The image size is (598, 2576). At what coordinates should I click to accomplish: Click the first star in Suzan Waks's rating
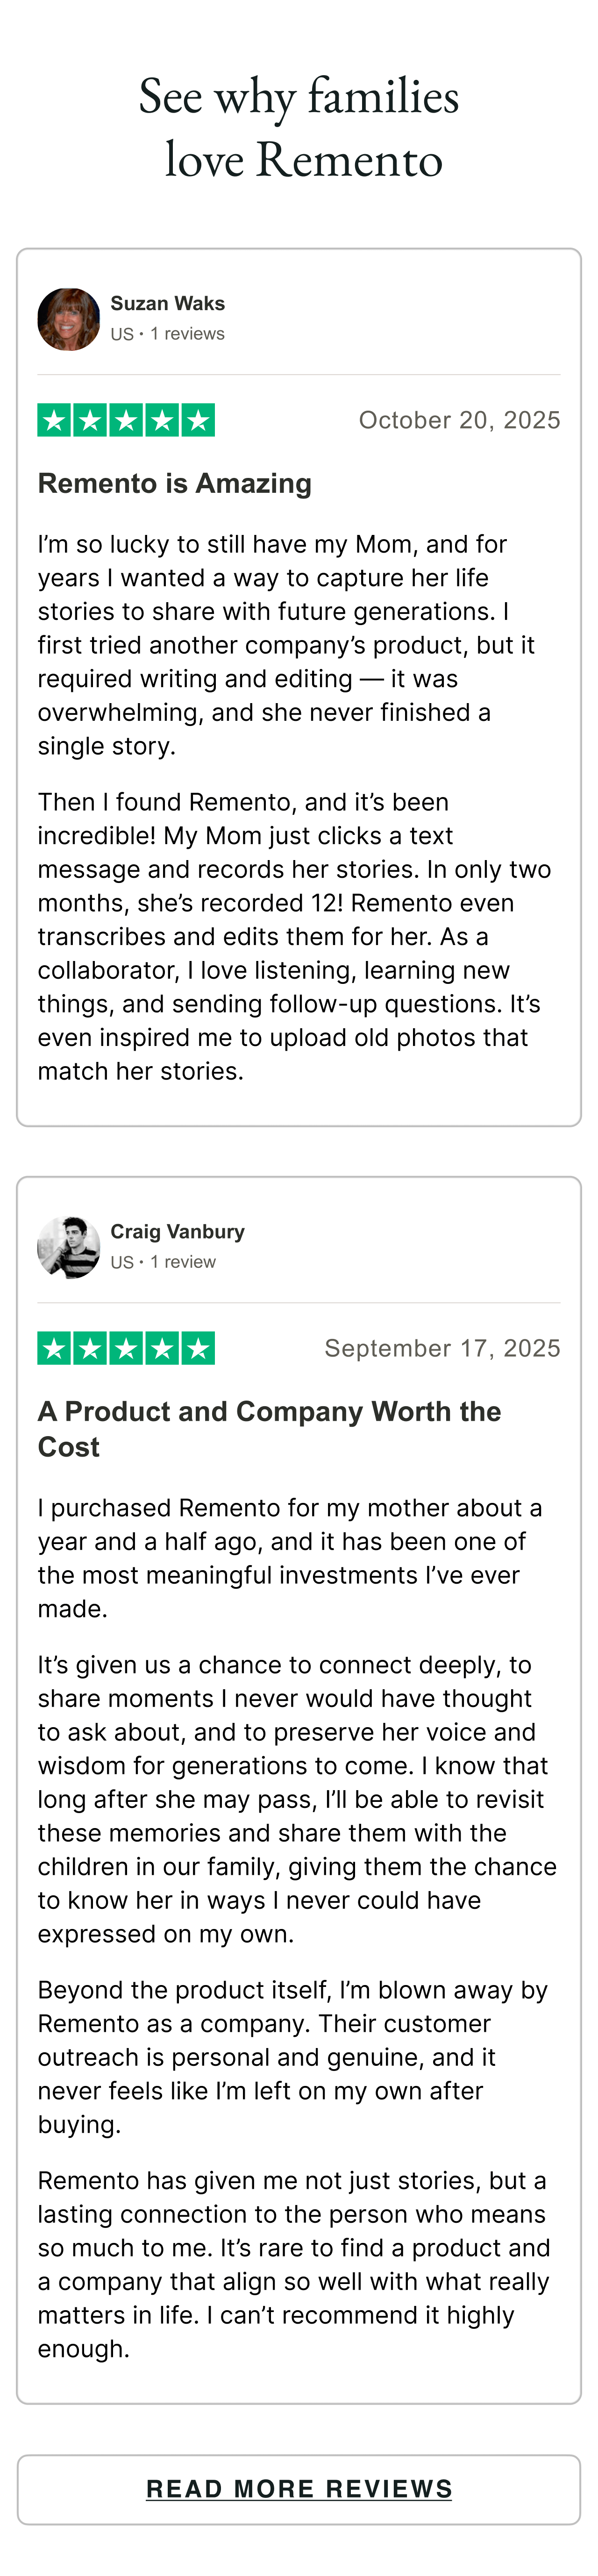pos(55,421)
